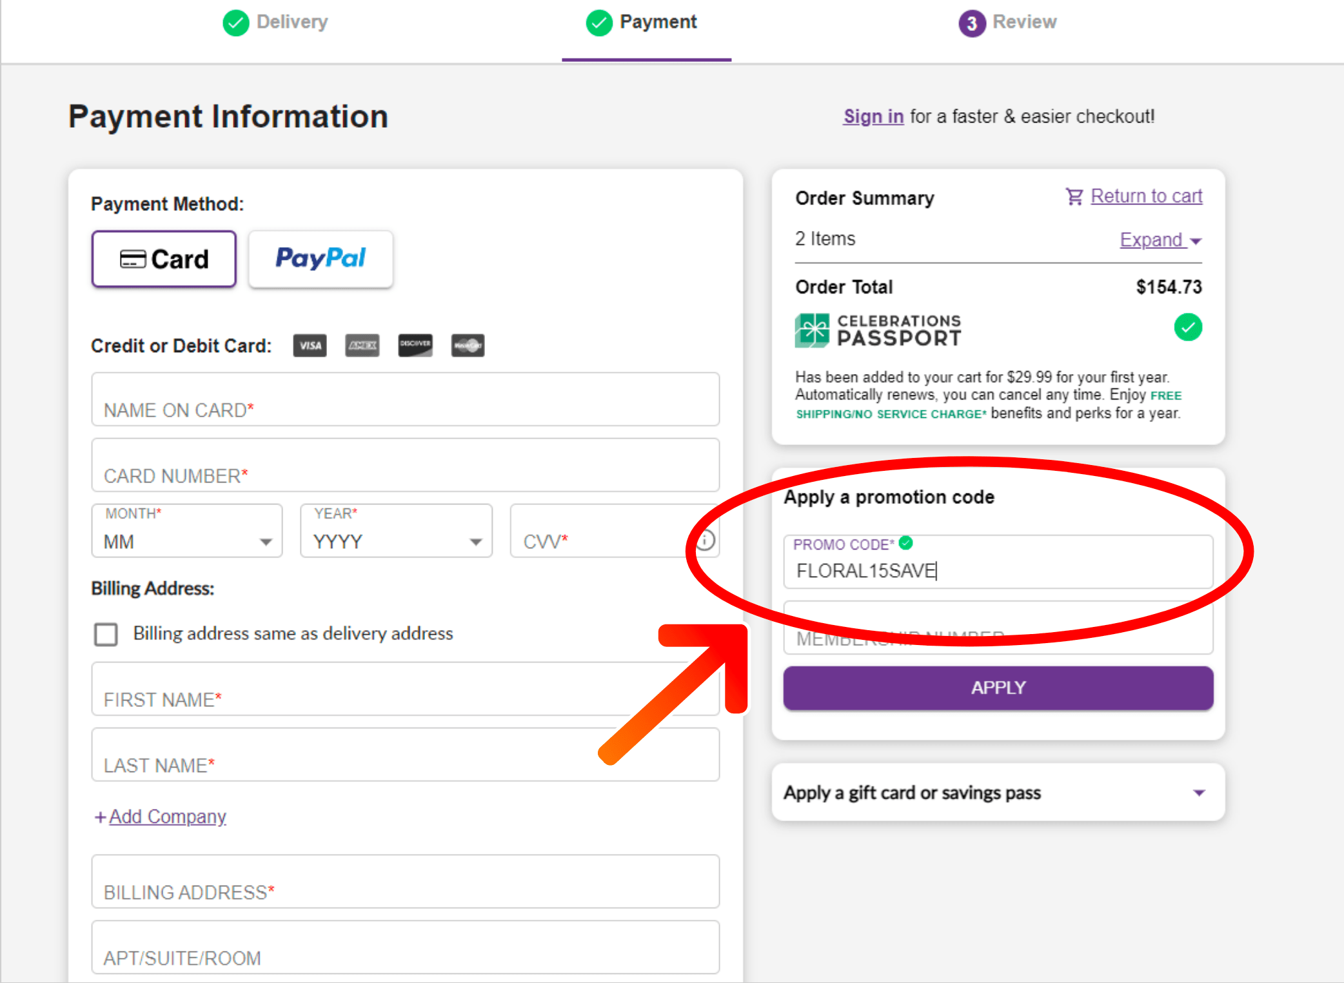Click the purple APPLY button
This screenshot has height=983, width=1344.
coord(998,688)
